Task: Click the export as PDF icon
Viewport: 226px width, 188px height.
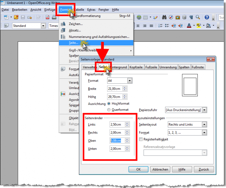Action: (48, 17)
